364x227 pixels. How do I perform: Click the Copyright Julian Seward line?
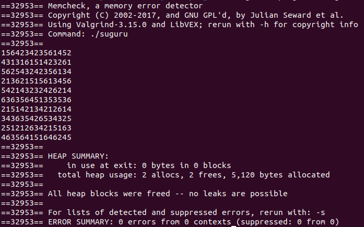[172, 15]
